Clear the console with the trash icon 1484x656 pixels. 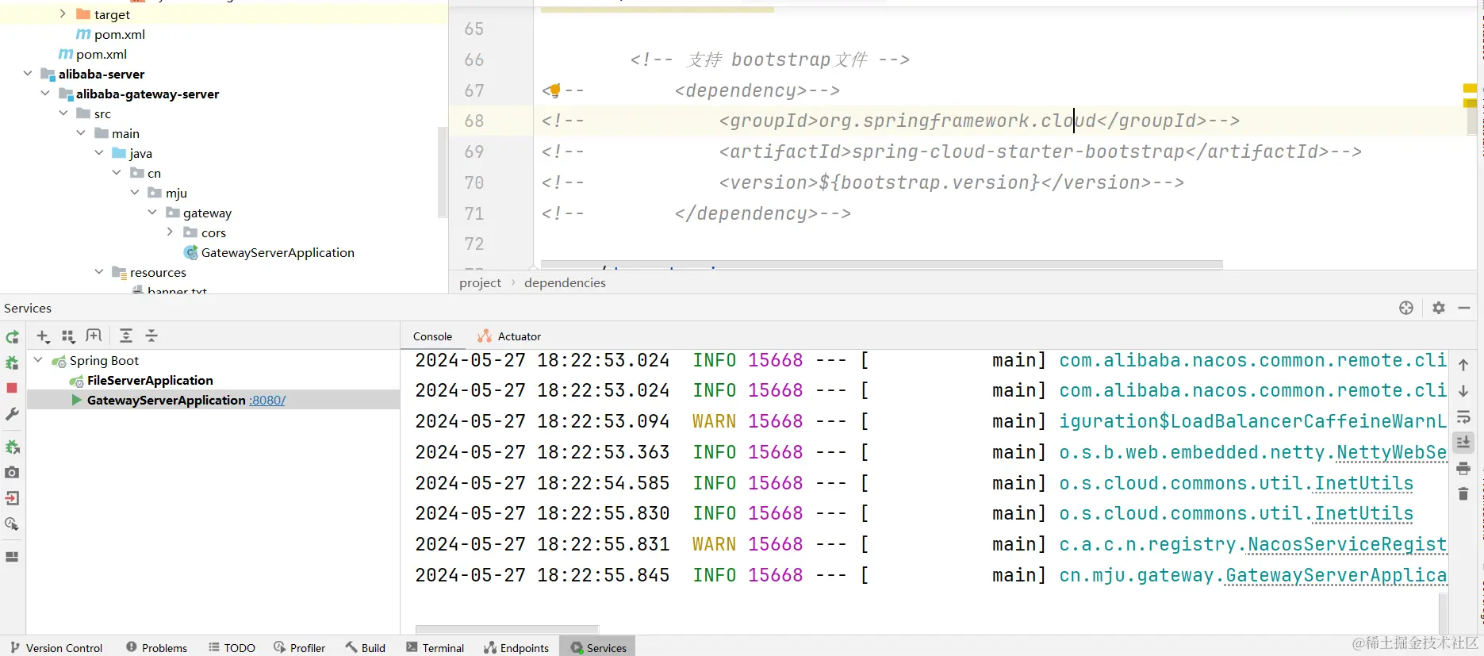coord(1463,494)
